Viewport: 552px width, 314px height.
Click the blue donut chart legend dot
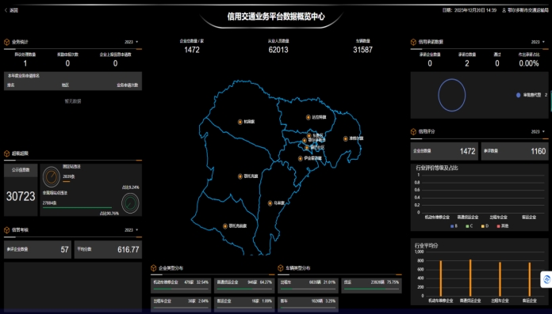518,95
